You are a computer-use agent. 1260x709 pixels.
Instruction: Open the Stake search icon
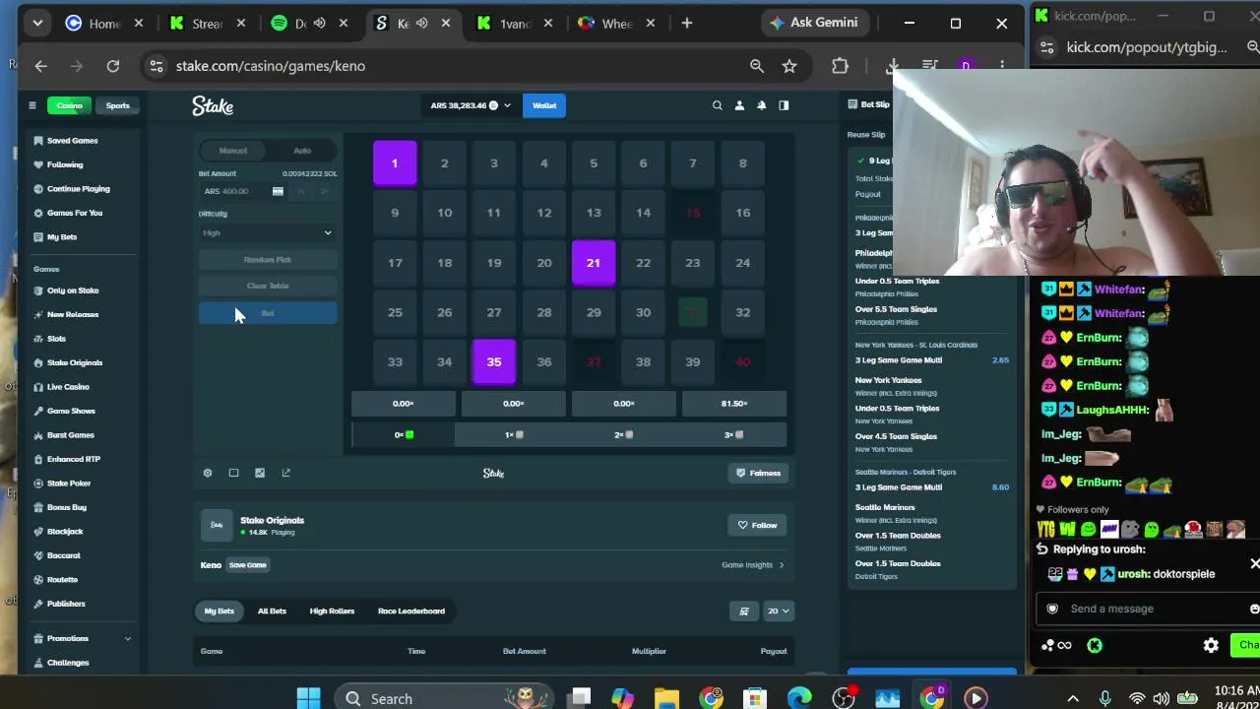[x=717, y=105]
